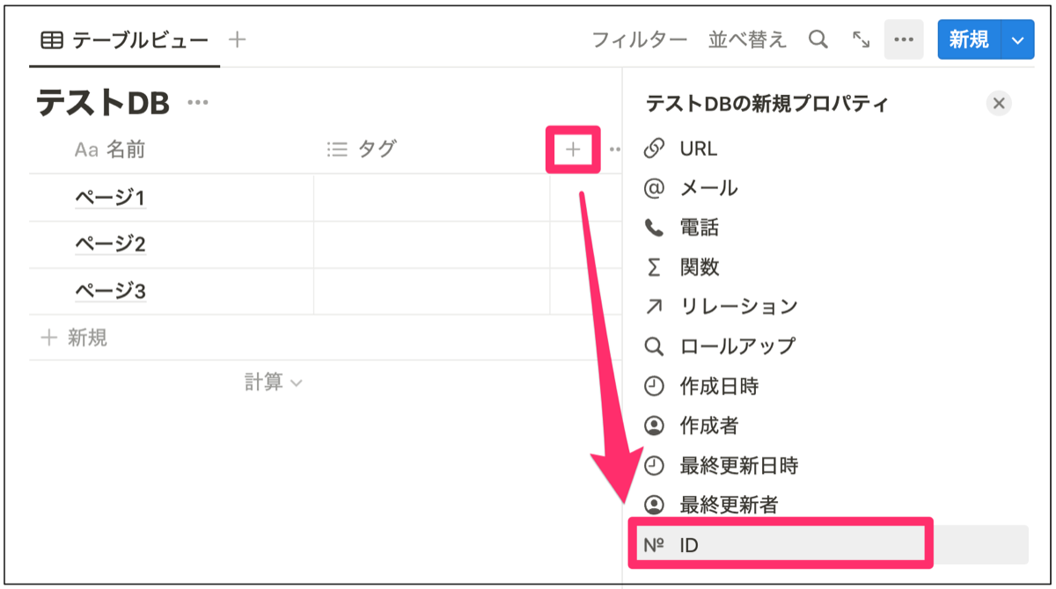Click the Aa icon on the 名前 column
1056x589 pixels.
click(84, 149)
